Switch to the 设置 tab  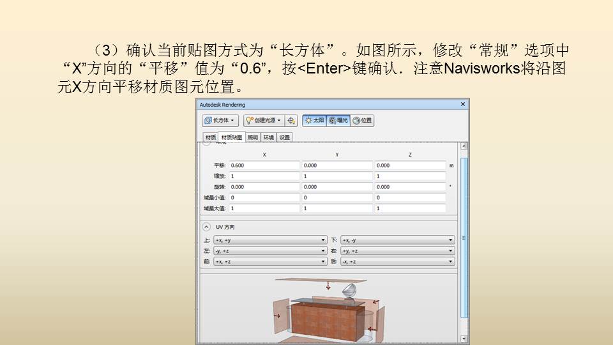tap(285, 137)
